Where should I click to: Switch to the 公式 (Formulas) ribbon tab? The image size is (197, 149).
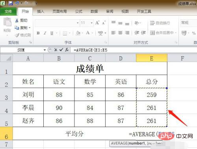pos(79,11)
